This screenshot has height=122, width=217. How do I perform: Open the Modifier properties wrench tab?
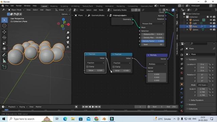(182, 89)
